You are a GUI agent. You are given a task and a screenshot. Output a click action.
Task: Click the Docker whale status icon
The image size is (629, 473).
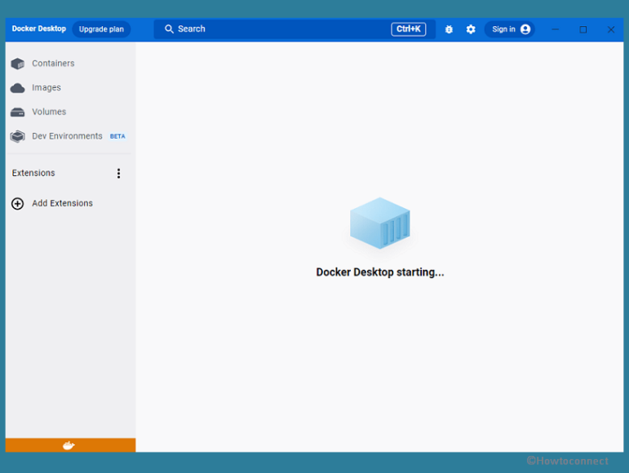[69, 445]
